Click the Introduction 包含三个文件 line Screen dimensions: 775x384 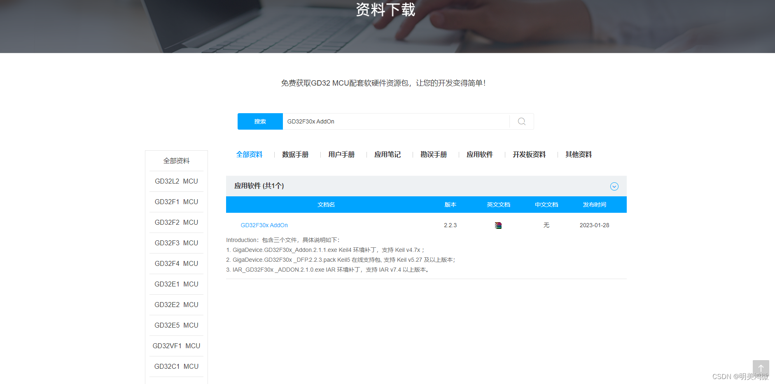click(283, 240)
